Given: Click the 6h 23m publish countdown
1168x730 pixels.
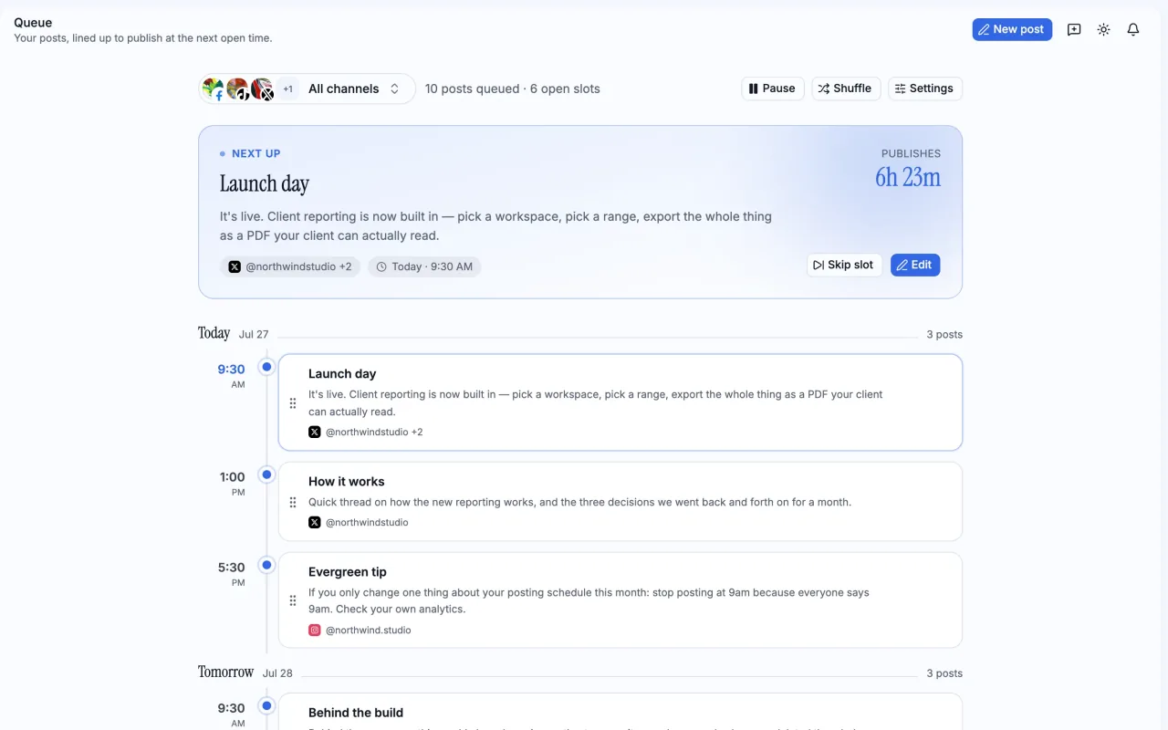Looking at the screenshot, I should pyautogui.click(x=908, y=177).
